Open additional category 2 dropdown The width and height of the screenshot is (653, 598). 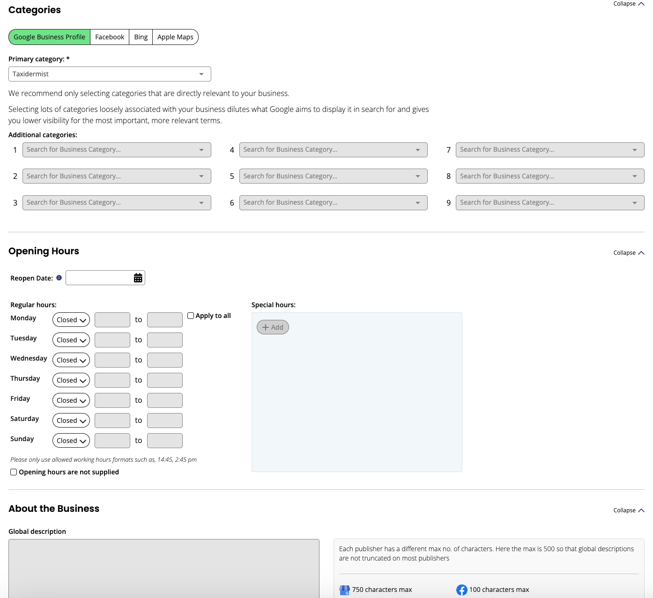(x=117, y=176)
